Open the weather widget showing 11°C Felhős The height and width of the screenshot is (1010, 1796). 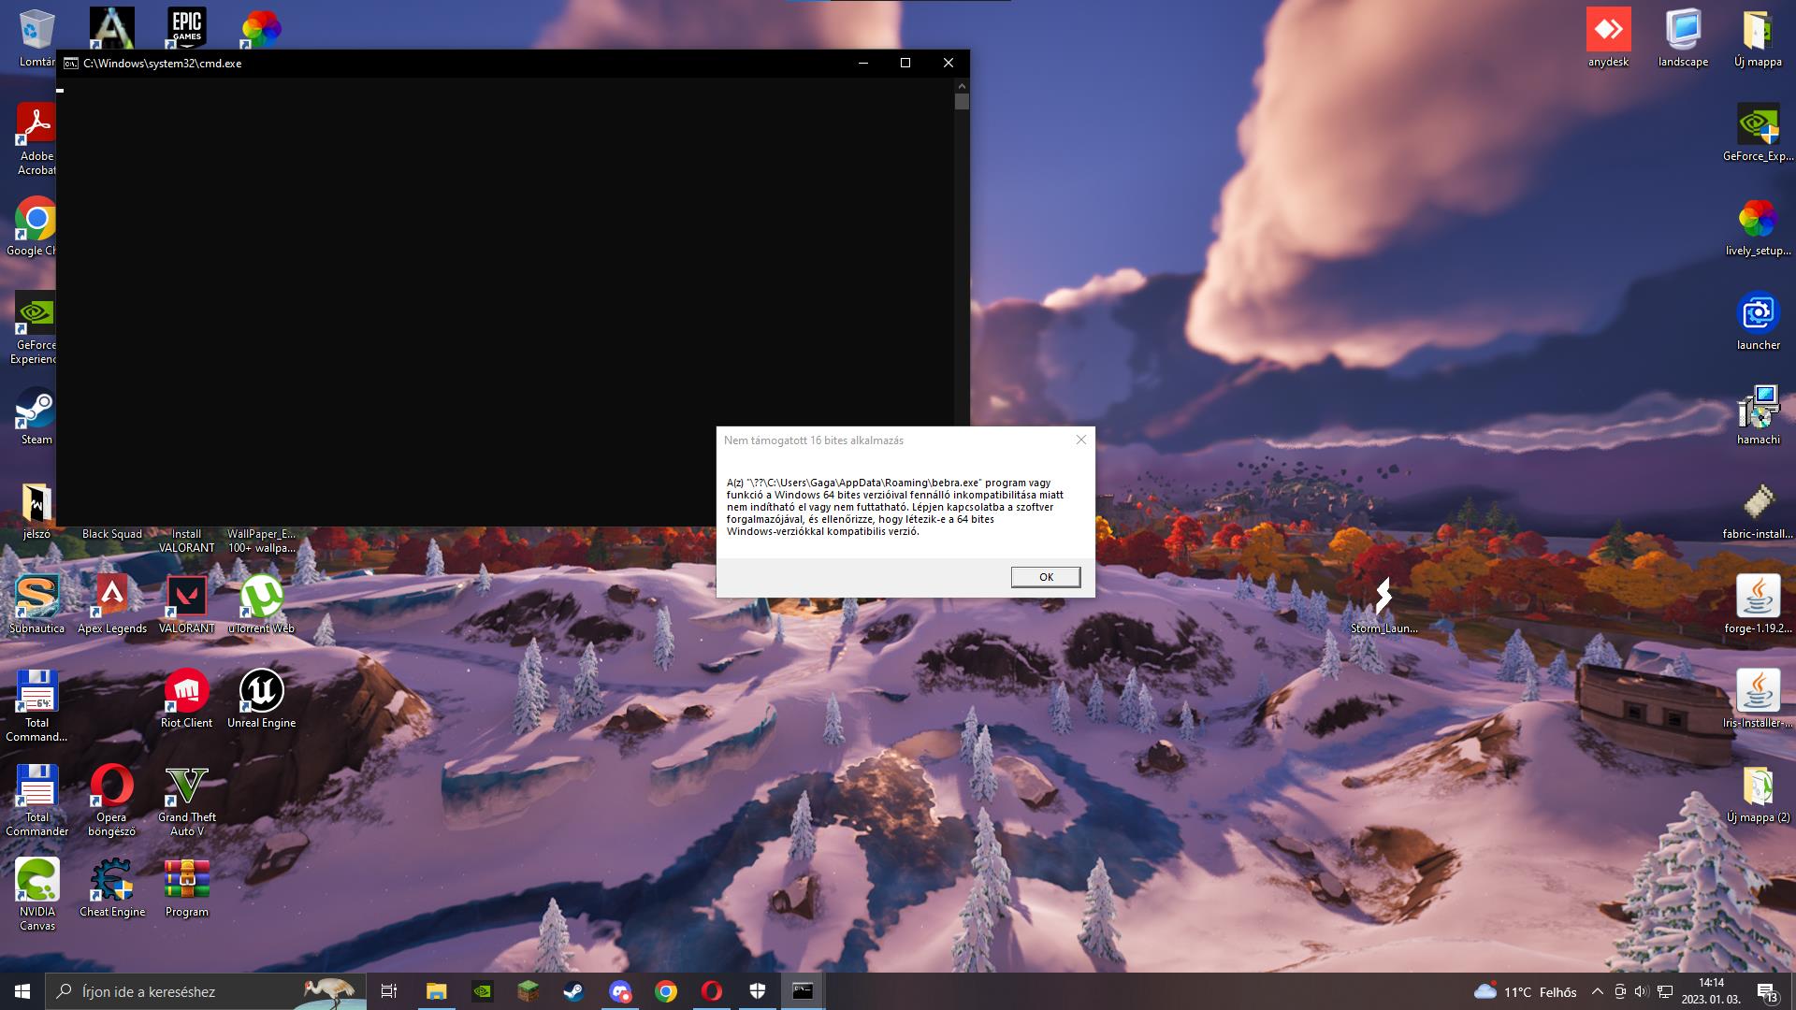coord(1525,991)
